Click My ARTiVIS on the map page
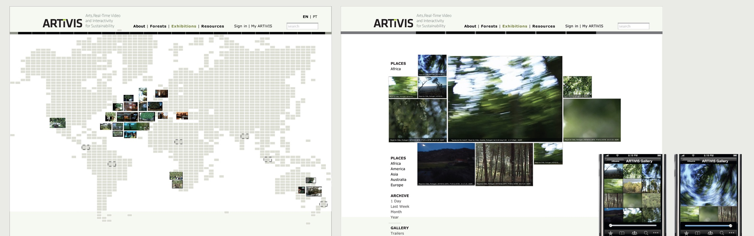 click(x=262, y=26)
